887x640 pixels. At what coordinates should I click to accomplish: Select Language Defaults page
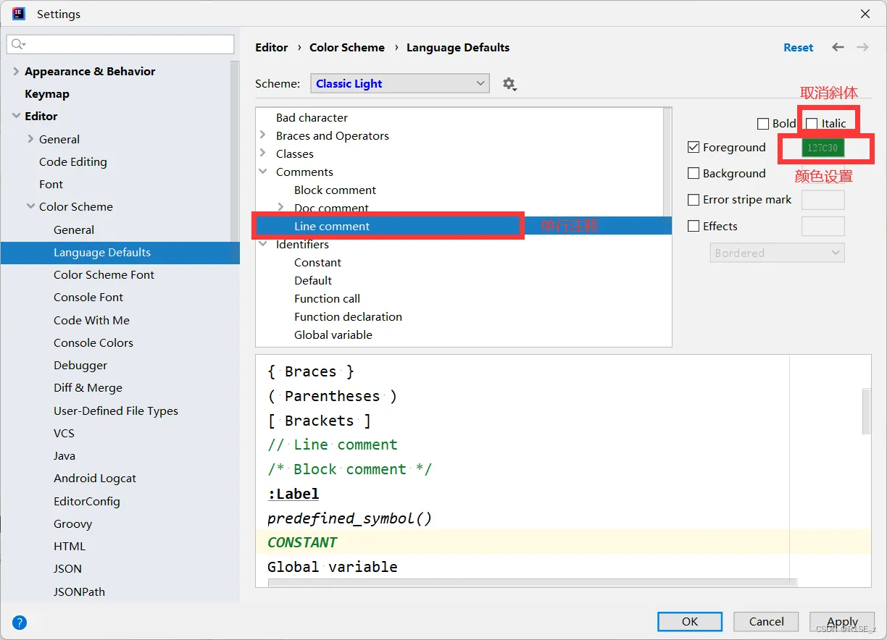point(102,253)
